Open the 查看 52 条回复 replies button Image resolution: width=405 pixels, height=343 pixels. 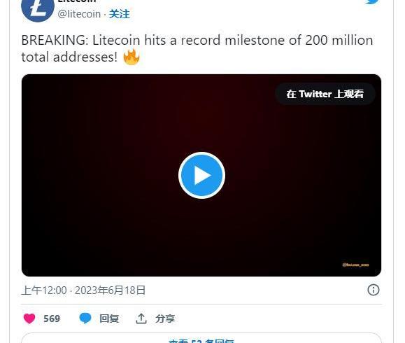coord(201,339)
